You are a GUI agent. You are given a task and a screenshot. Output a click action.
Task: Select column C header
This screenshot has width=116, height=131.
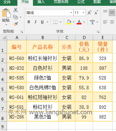(x=67, y=37)
